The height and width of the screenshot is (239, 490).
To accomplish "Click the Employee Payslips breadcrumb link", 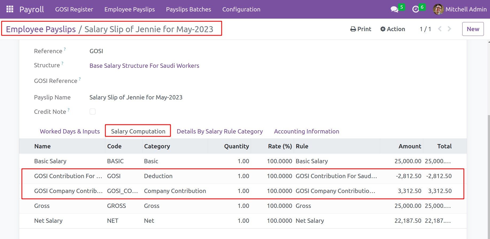I will [41, 29].
